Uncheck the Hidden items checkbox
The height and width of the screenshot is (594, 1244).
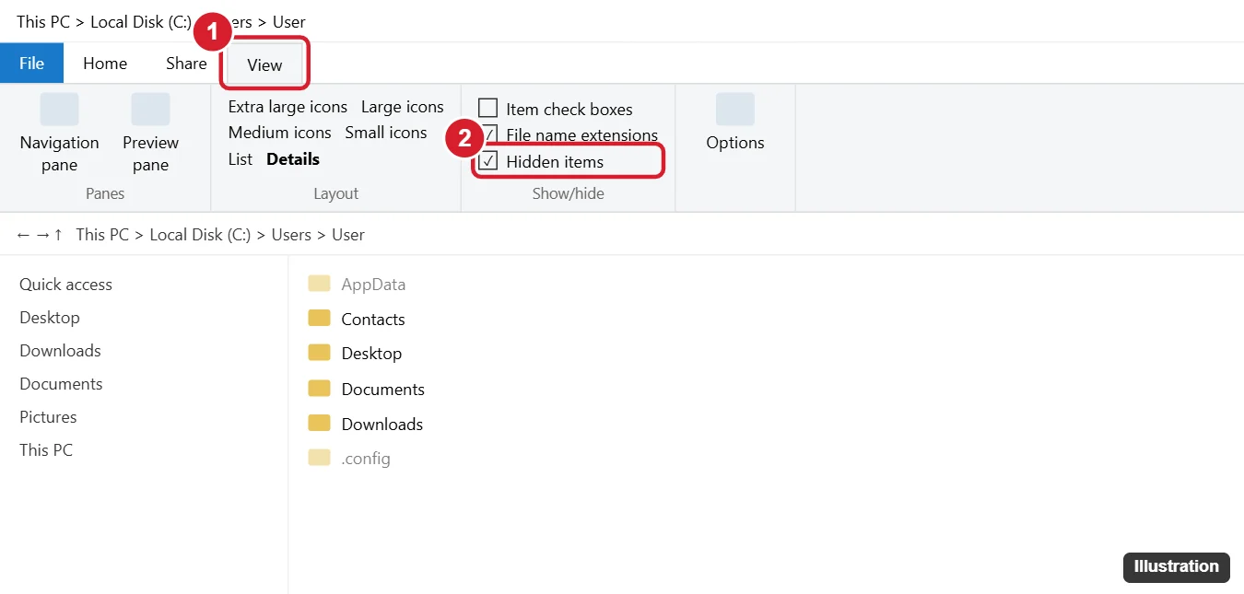(x=488, y=161)
